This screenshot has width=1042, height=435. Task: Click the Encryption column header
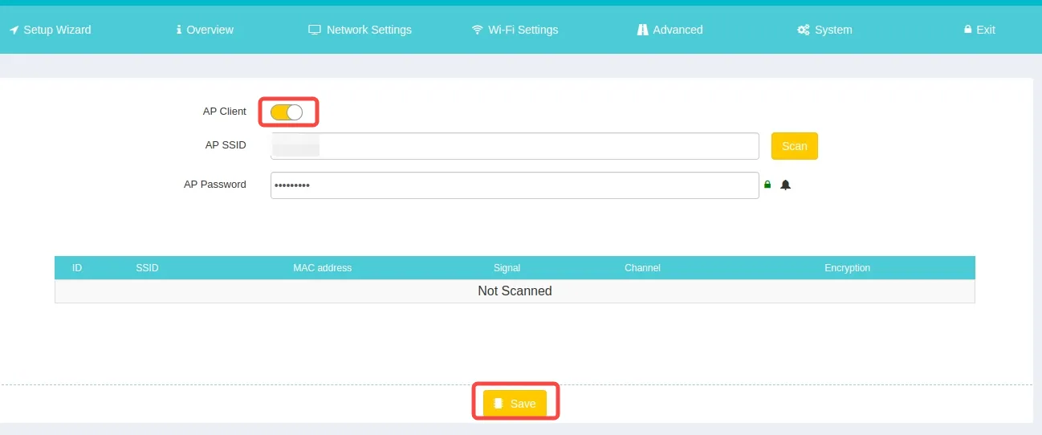(x=847, y=268)
